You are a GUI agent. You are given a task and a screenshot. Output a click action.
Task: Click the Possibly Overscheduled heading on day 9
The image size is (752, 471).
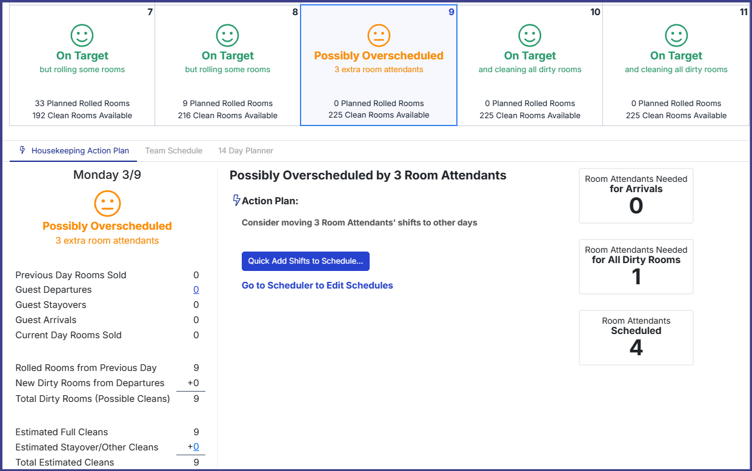pos(379,56)
